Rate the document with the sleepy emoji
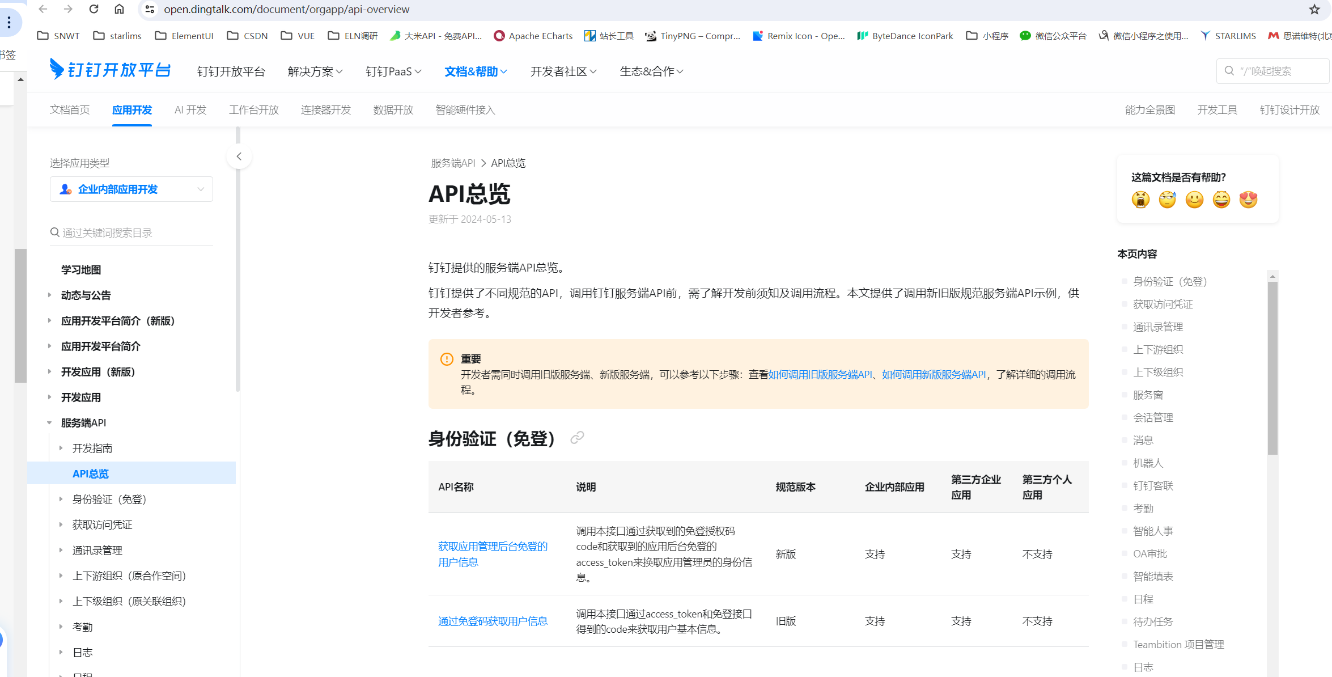 click(1168, 199)
